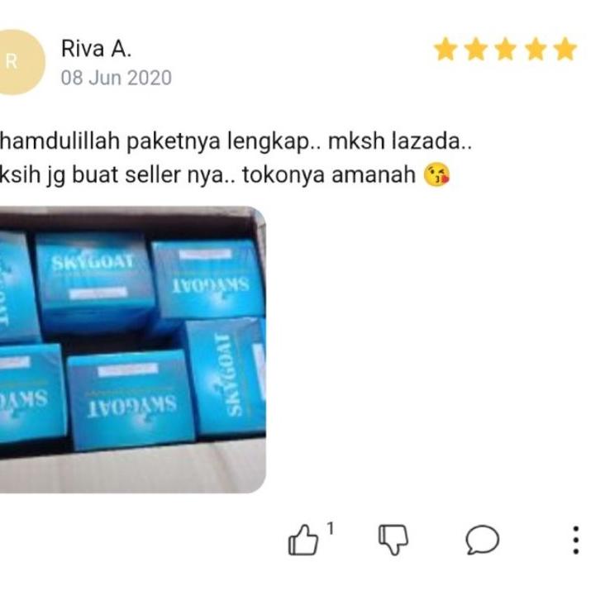This screenshot has width=610, height=610.
Task: Open comments via speech bubble icon
Action: tap(482, 540)
